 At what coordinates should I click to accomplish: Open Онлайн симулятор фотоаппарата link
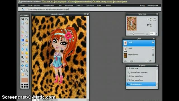tap(110, 2)
